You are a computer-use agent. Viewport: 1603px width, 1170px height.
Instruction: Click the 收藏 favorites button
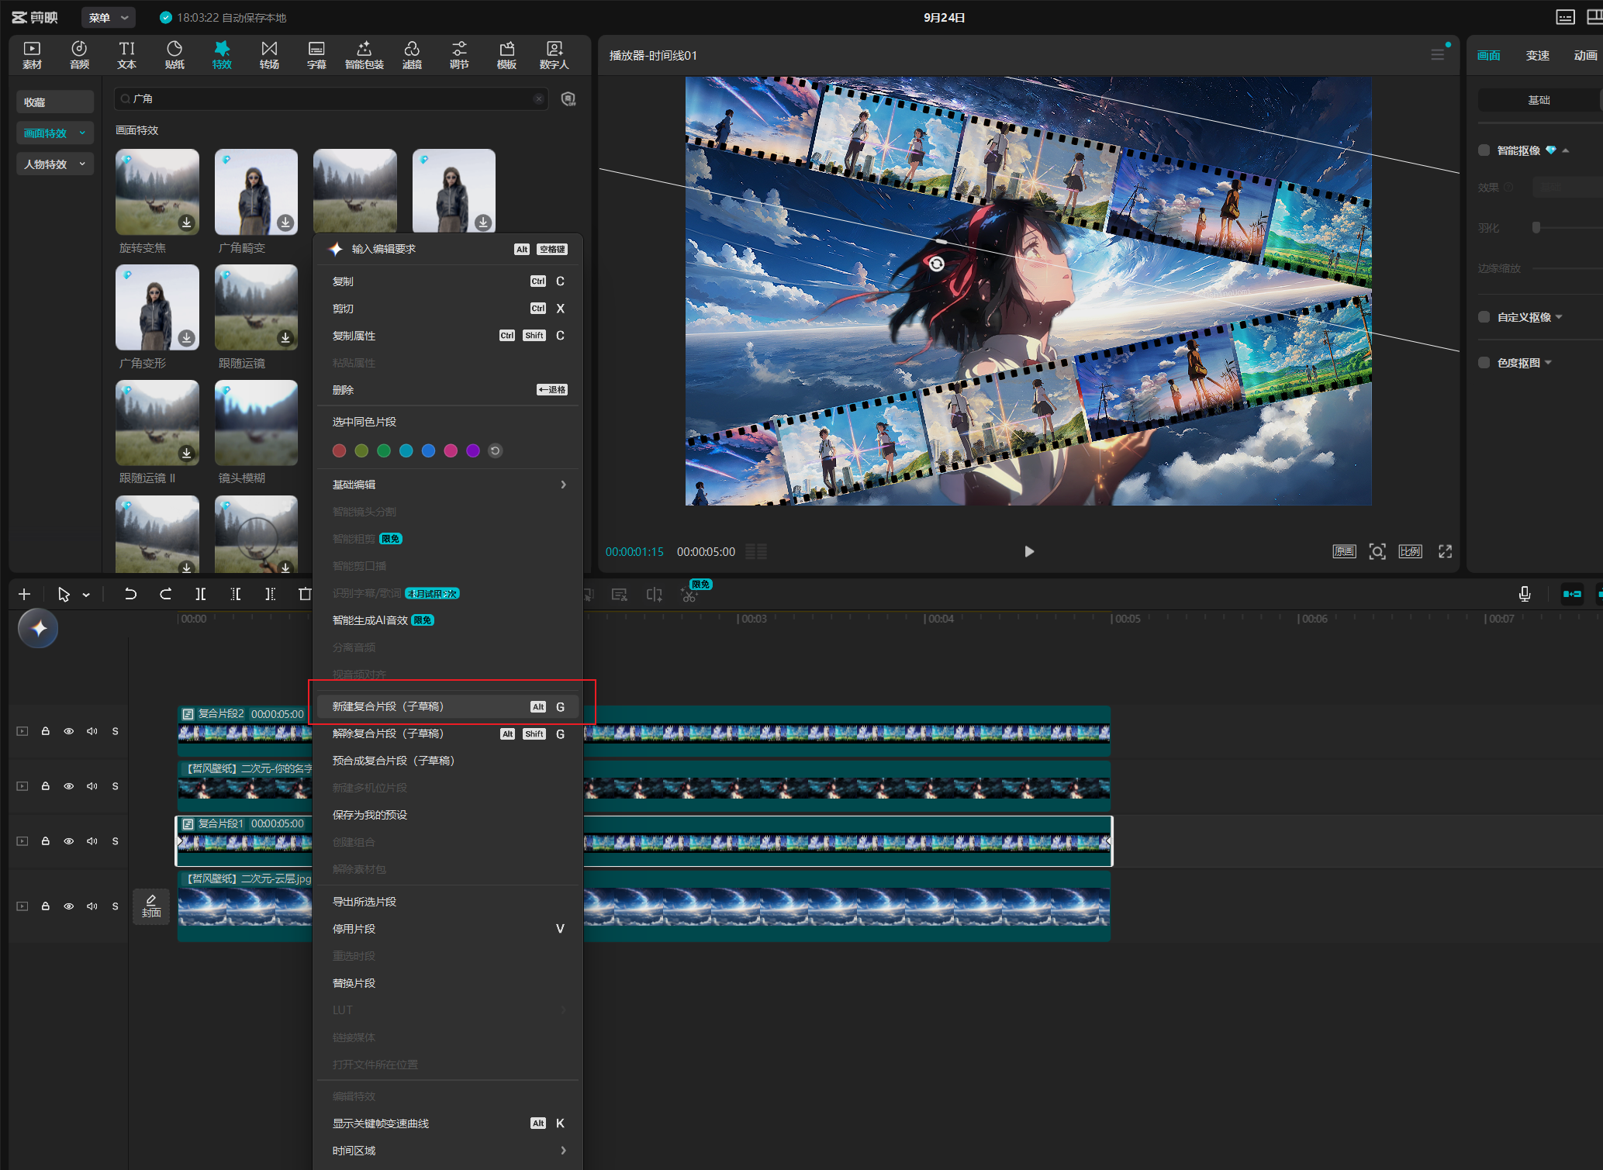55,102
